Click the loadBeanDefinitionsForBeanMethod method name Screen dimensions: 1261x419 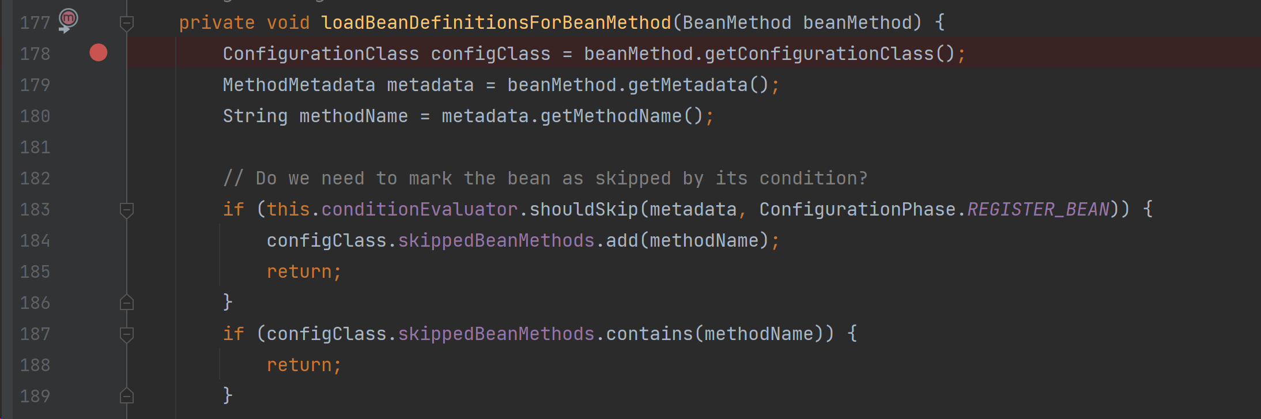click(496, 22)
